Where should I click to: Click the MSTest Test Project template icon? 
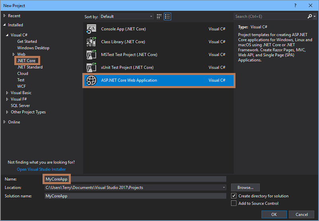91,54
